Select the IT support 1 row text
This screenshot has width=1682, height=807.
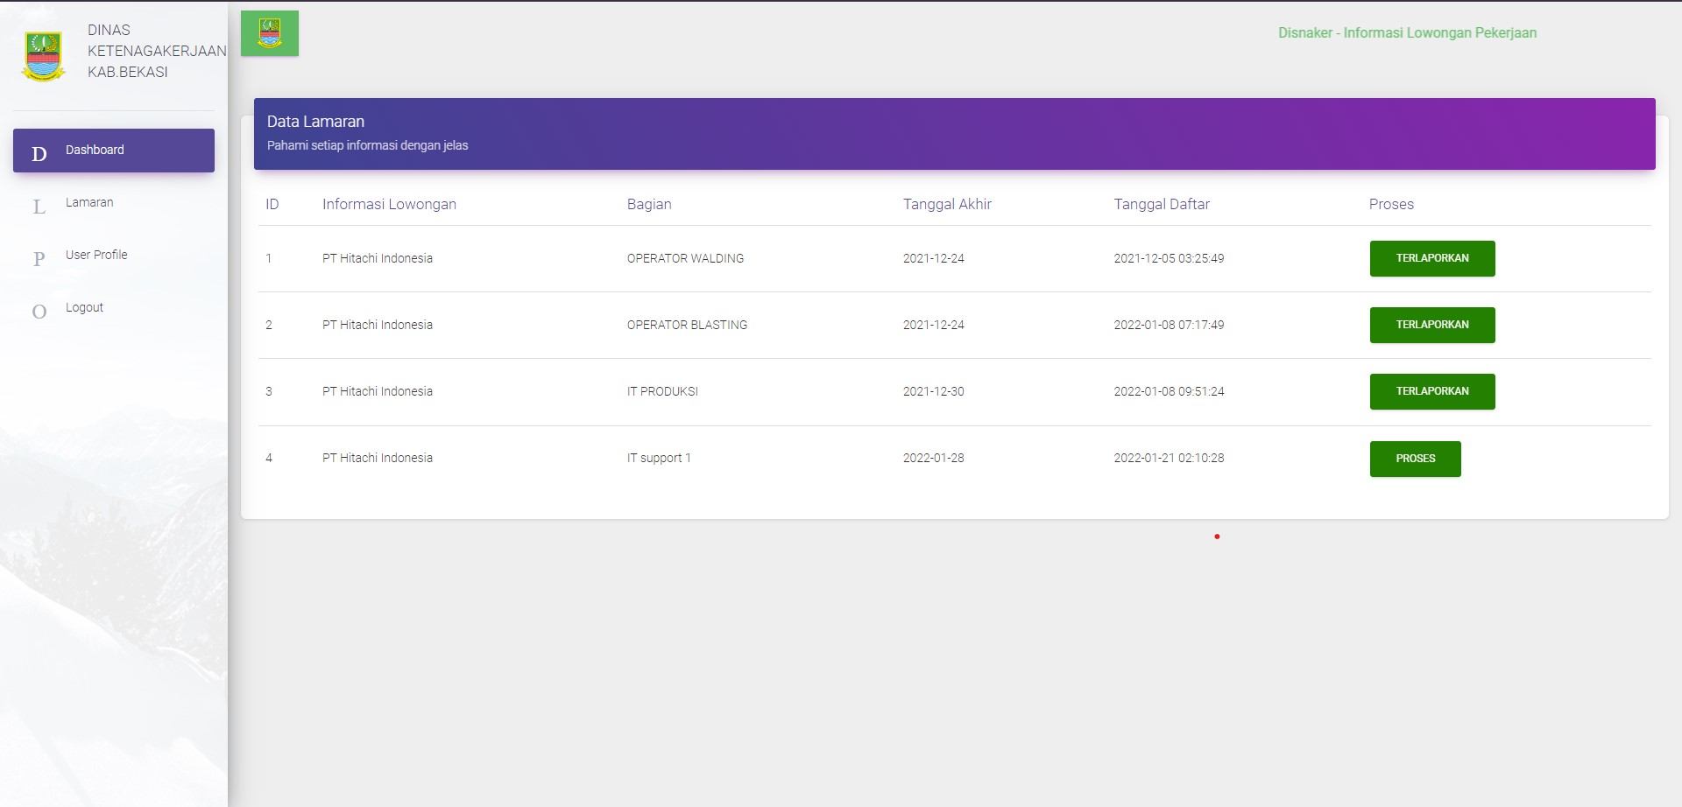(659, 458)
